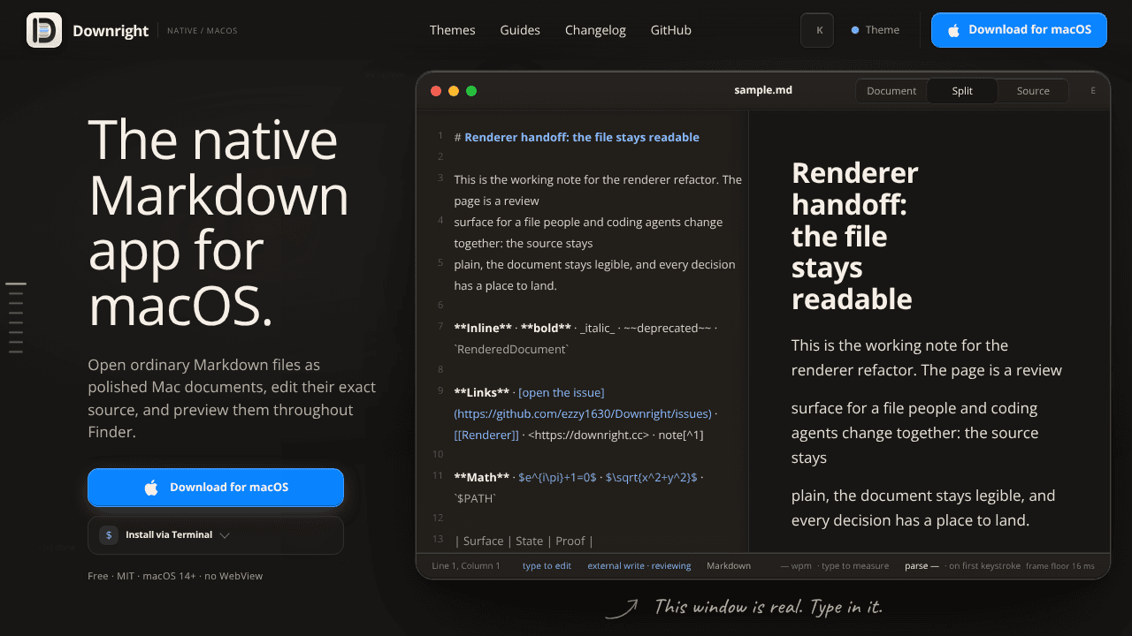This screenshot has width=1132, height=636.
Task: Click the Apple icon in header download button
Action: 954,30
